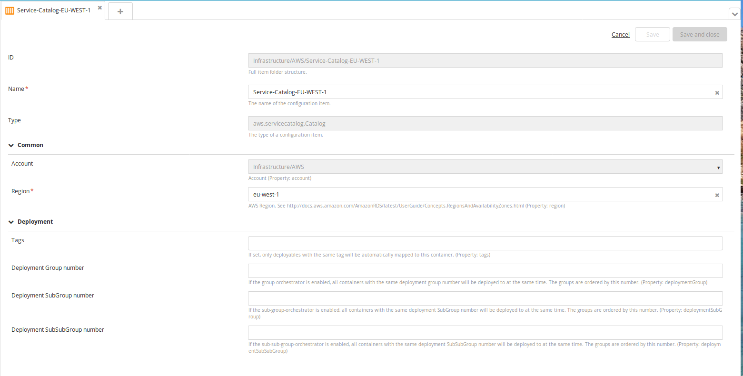The height and width of the screenshot is (376, 743).
Task: Focus the Name input field
Action: pyautogui.click(x=480, y=92)
